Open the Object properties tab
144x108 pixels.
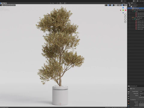(x=129, y=103)
